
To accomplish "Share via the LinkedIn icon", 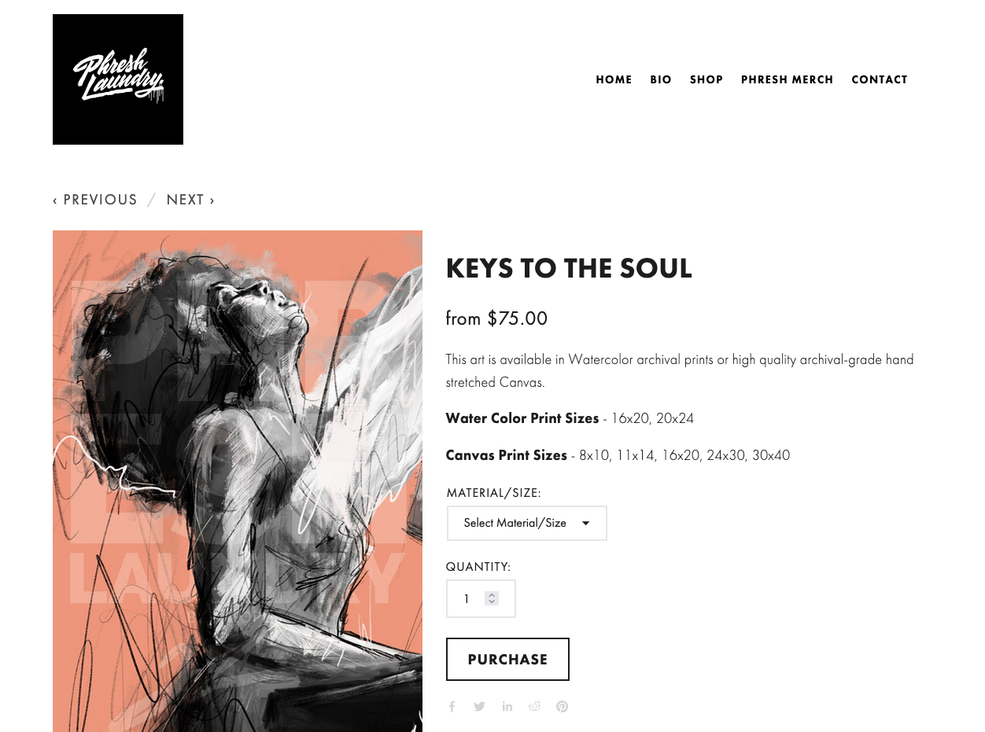I will (507, 706).
